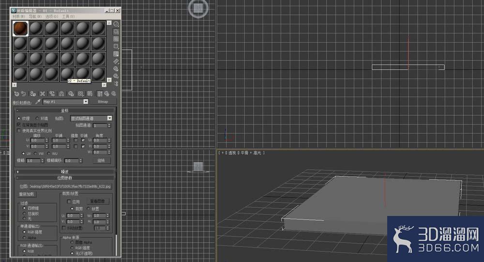484x262 pixels.
Task: Select the 环境 environment radio button
Action: click(x=37, y=118)
